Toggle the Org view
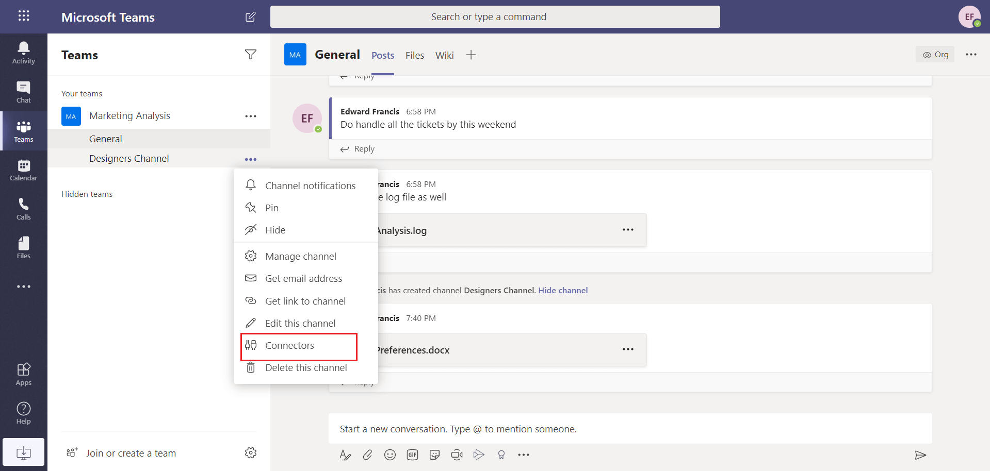The image size is (990, 471). 935,54
